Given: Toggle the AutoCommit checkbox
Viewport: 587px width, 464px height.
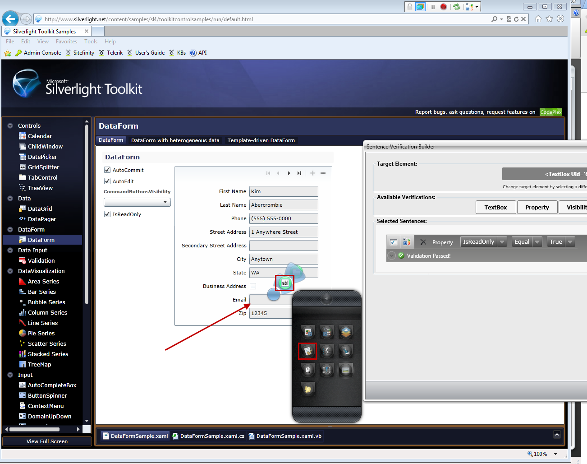Looking at the screenshot, I should 107,170.
